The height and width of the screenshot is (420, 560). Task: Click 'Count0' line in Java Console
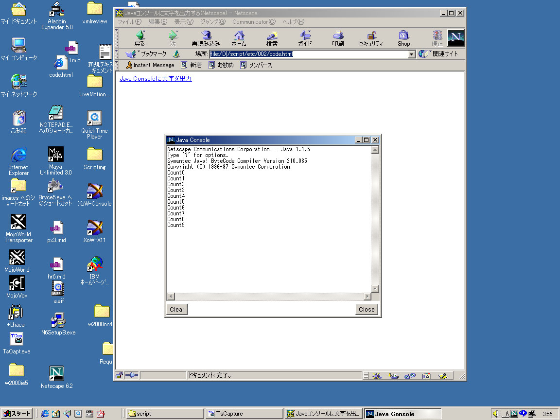click(x=176, y=173)
